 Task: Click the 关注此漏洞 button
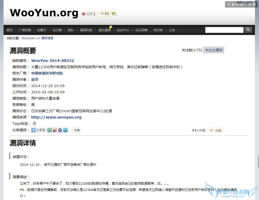(x=213, y=50)
